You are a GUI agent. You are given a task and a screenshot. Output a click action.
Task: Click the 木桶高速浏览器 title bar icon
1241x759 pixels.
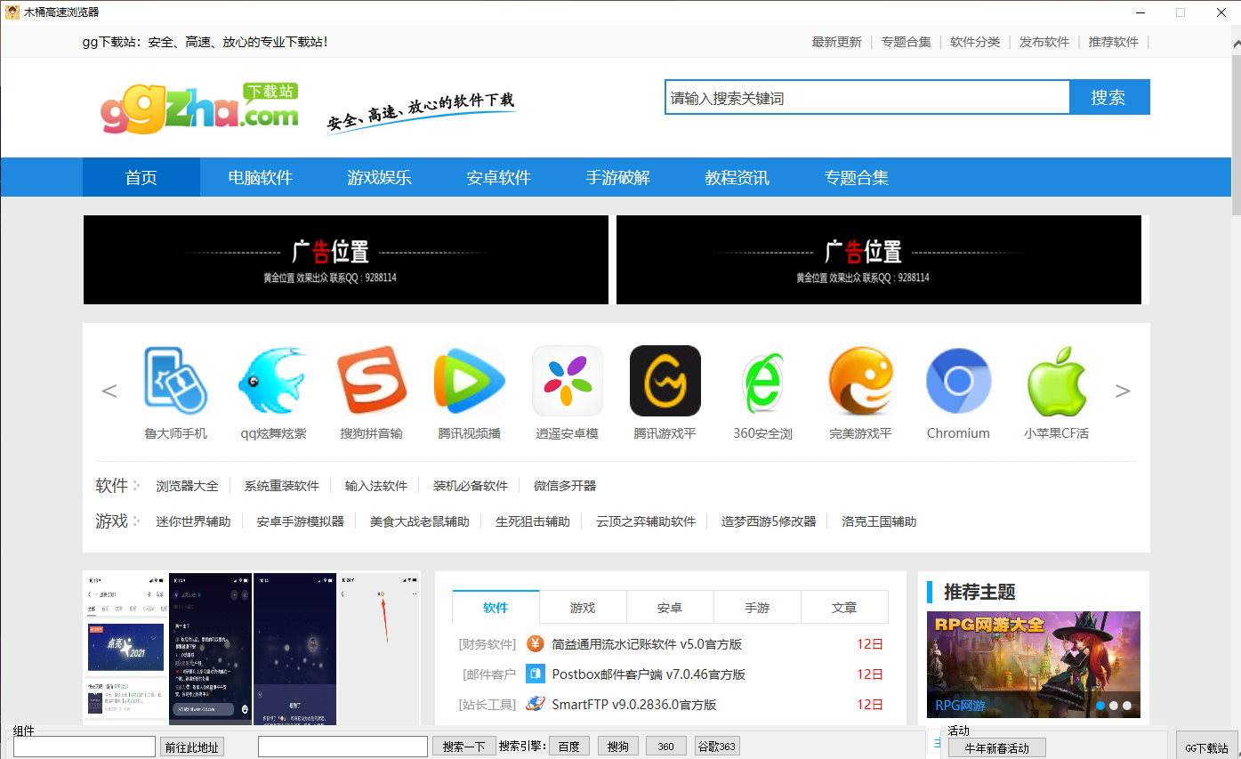tap(12, 12)
